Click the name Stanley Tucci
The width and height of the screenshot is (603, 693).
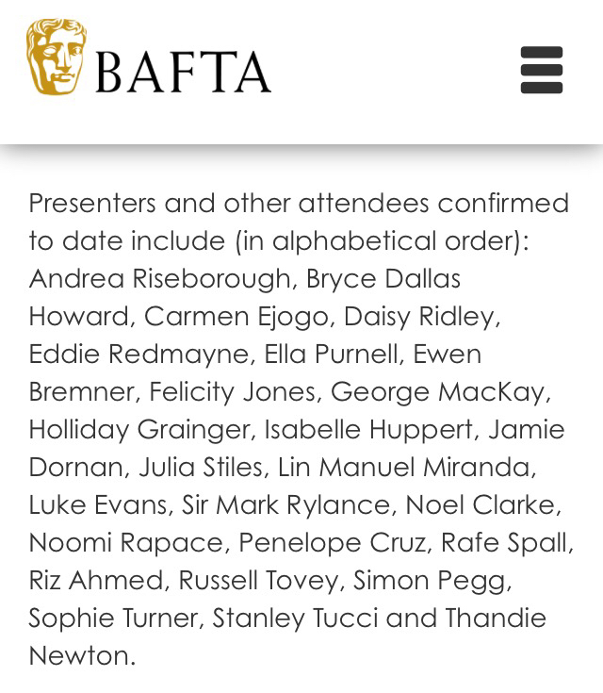(295, 619)
